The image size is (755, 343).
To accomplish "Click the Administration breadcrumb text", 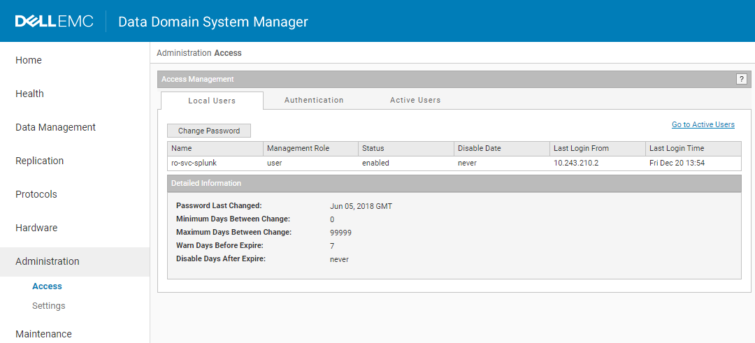I will [184, 53].
